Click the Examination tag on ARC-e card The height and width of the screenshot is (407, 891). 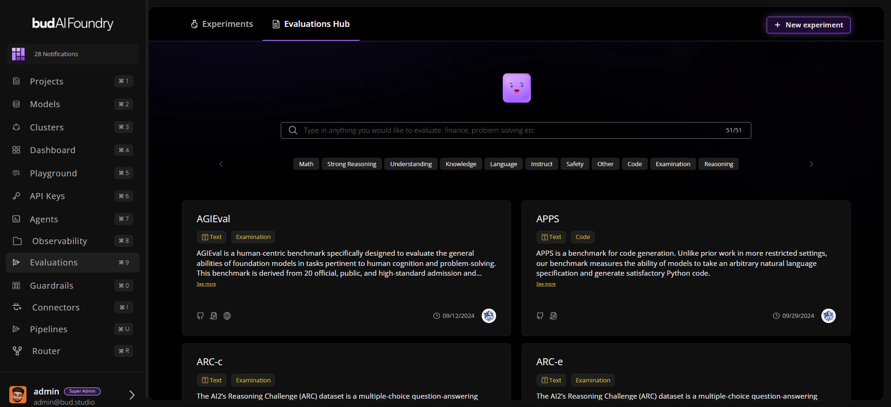point(593,380)
